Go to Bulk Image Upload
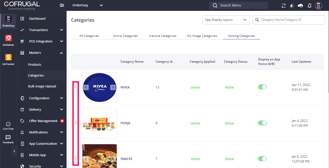Viewport: 329px width, 168px height. 42,86
